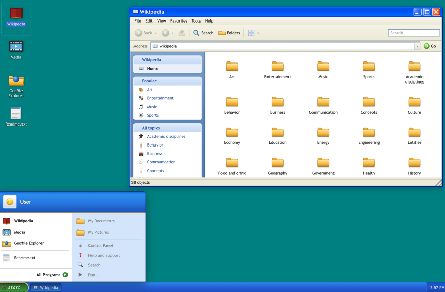Click the Views grid icon
The width and height of the screenshot is (445, 292).
pos(251,33)
